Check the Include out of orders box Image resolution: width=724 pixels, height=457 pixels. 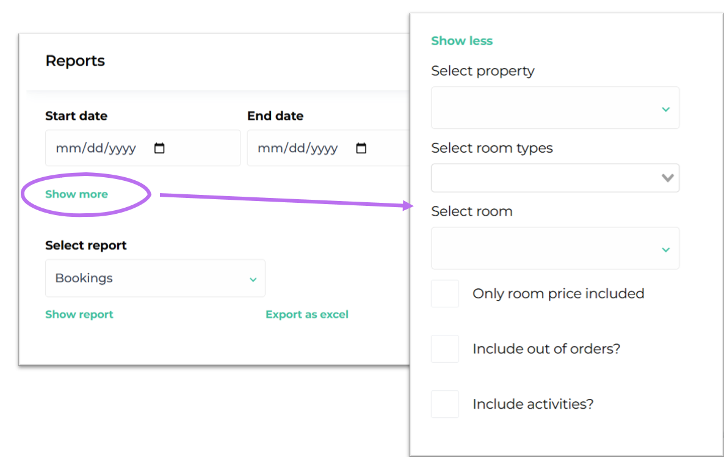pos(444,349)
